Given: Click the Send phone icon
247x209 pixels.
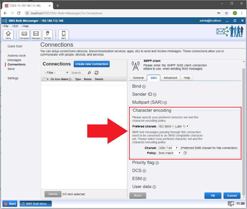Looking at the screenshot, I should pos(64,35).
